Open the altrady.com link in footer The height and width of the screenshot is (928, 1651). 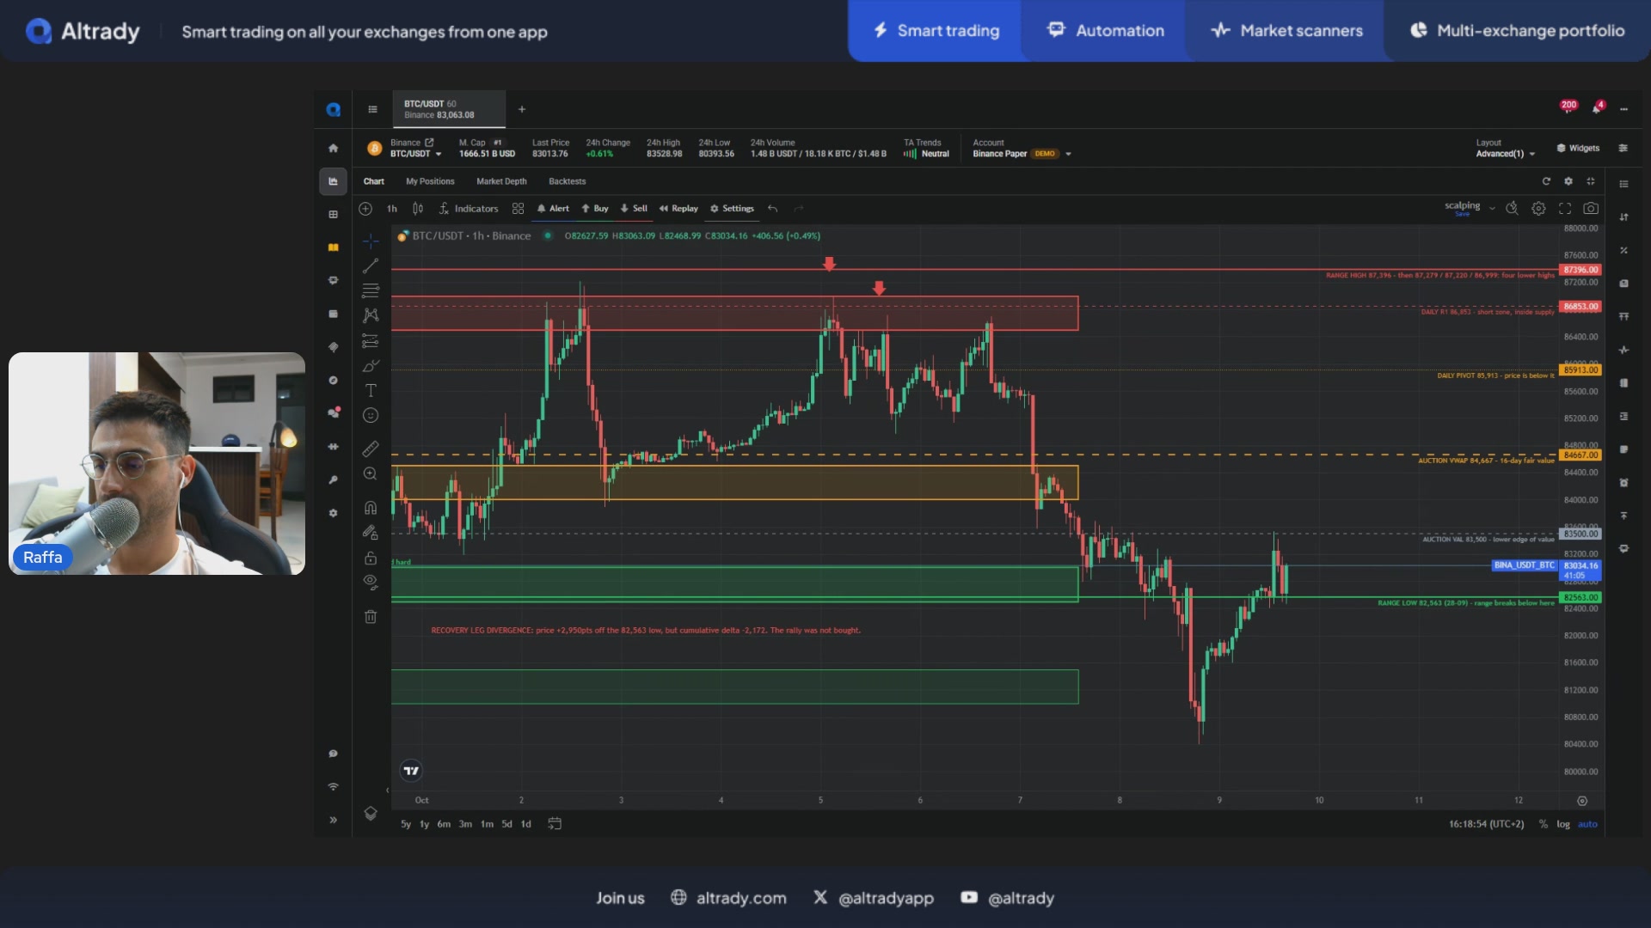coord(728,898)
